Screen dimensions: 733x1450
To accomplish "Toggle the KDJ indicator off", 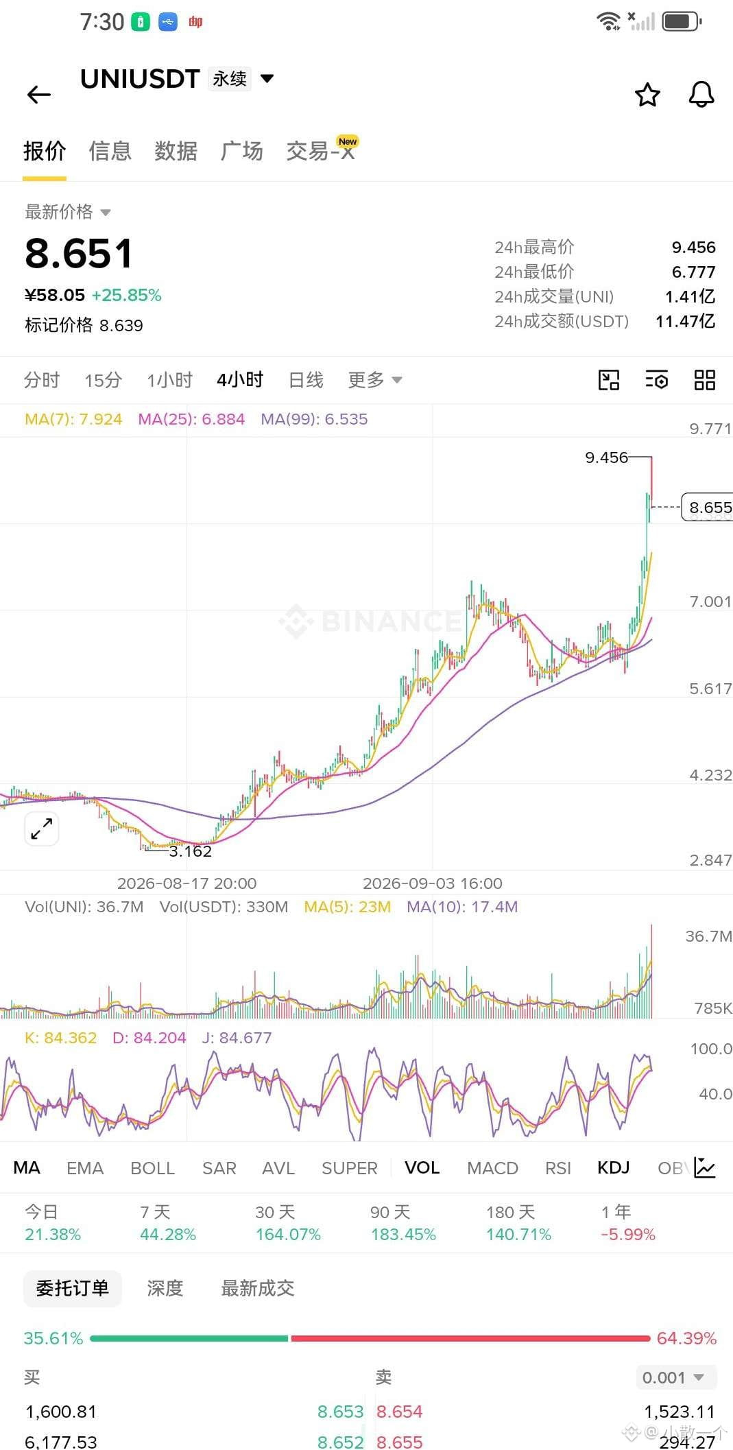I will point(613,1167).
